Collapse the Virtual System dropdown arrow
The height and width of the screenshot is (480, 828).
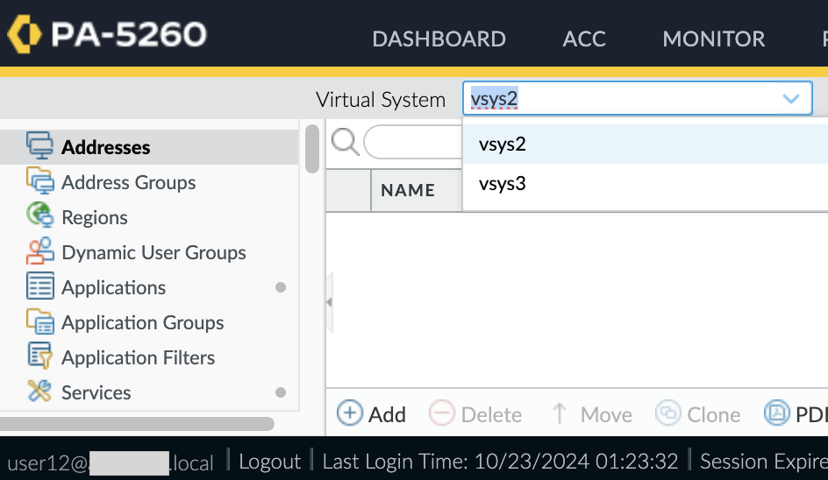(790, 99)
